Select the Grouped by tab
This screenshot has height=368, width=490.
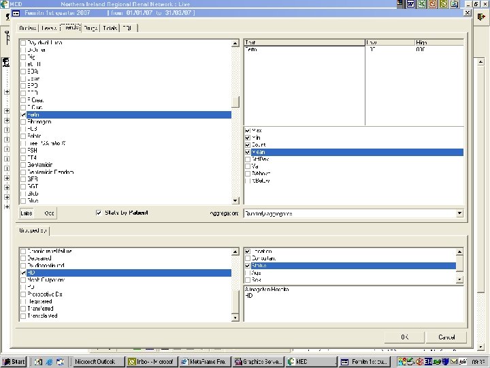pyautogui.click(x=33, y=230)
